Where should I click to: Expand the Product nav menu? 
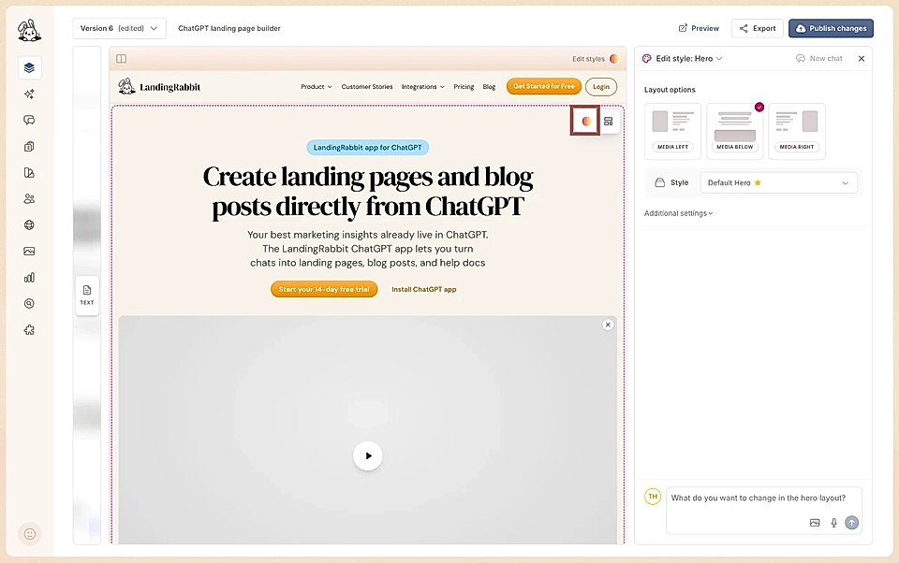[x=316, y=86]
